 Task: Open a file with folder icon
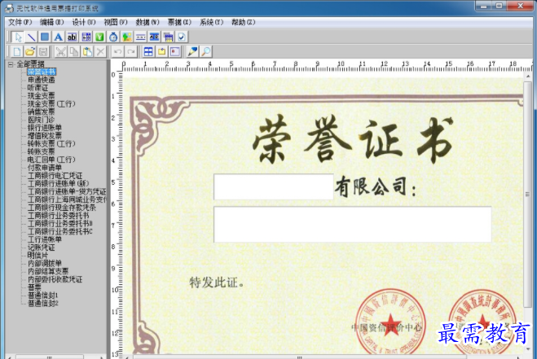(x=30, y=51)
